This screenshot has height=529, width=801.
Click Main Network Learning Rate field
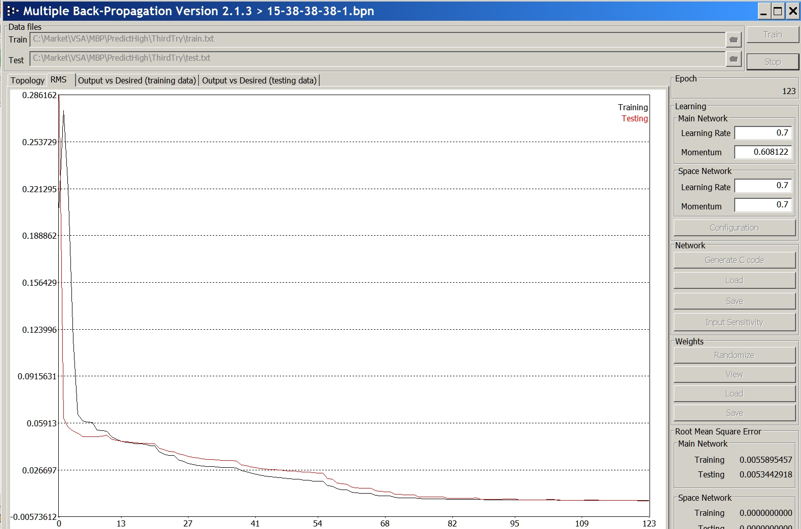click(762, 133)
